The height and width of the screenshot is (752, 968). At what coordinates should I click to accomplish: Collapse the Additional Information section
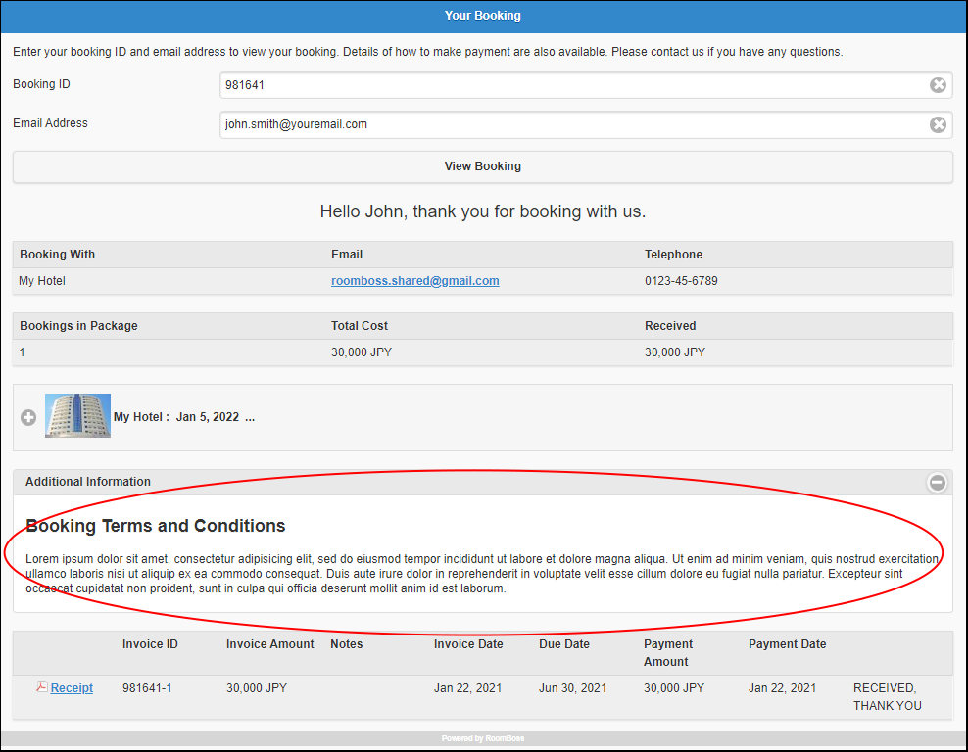pyautogui.click(x=937, y=482)
